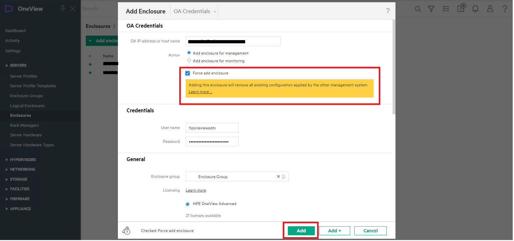Open Rack Managers menu item

pos(24,125)
